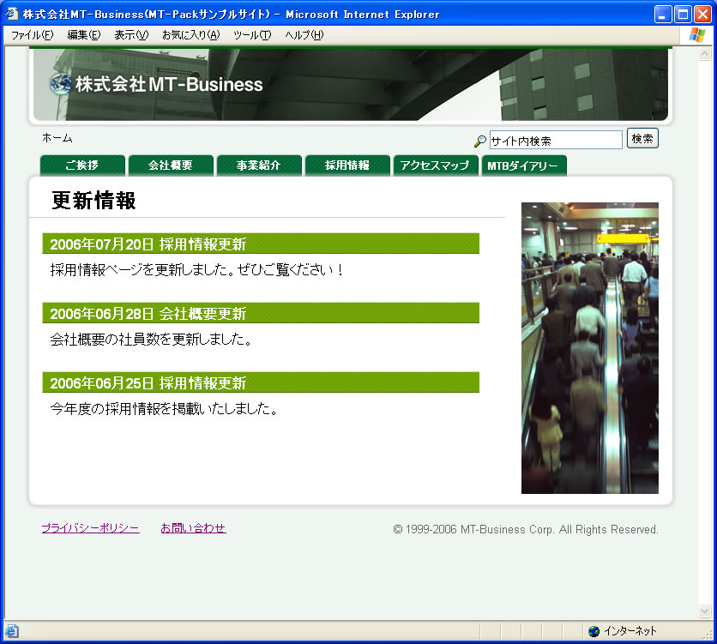Click into the サイト内検索 input field
The width and height of the screenshot is (717, 644).
[556, 141]
